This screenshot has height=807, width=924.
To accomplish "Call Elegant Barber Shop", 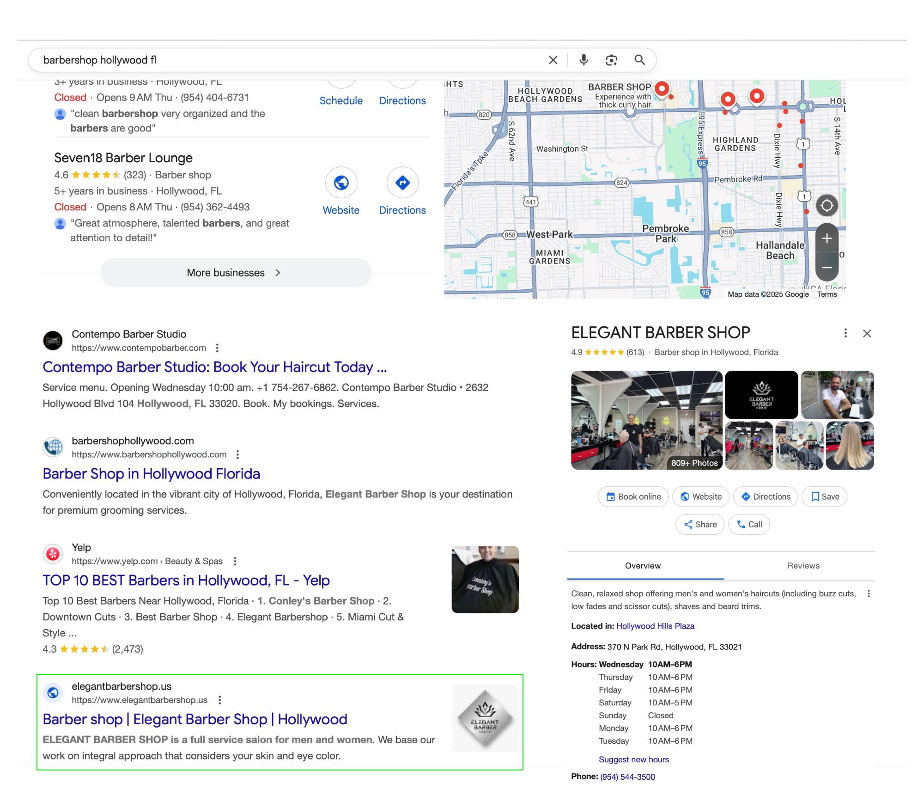I will click(x=748, y=524).
